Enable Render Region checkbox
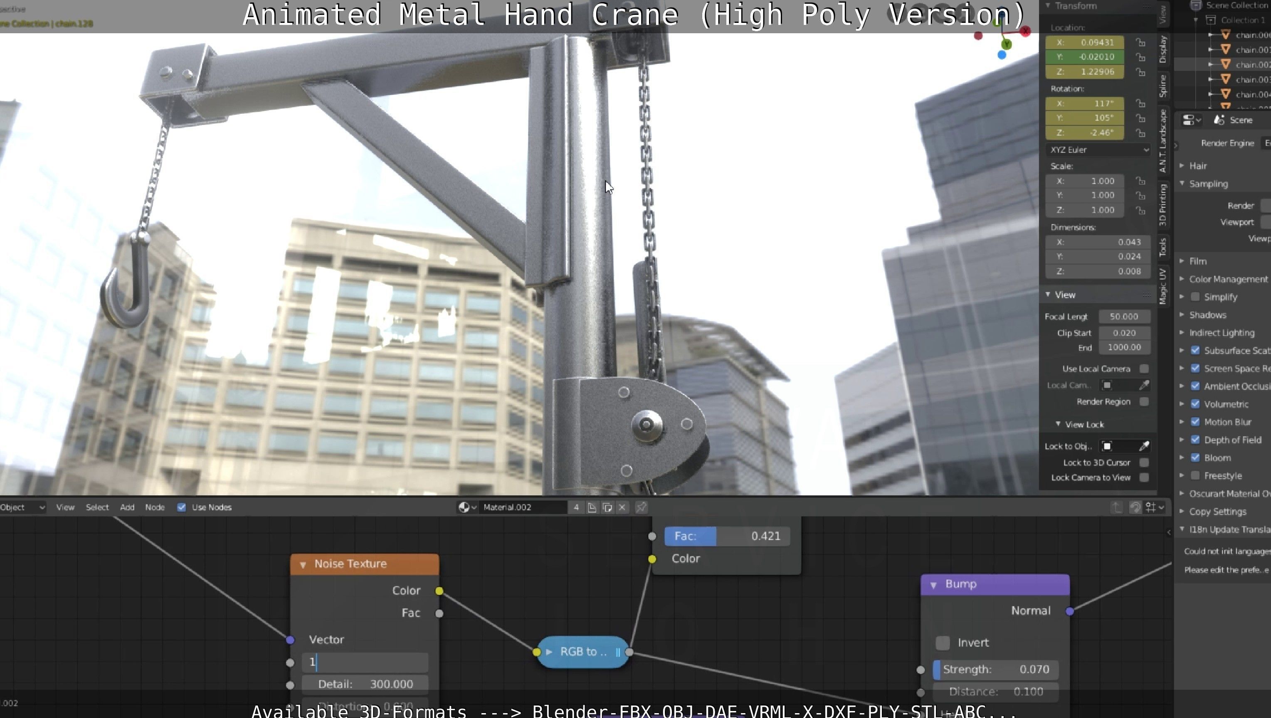Screen dimensions: 1271x718 pos(1144,401)
